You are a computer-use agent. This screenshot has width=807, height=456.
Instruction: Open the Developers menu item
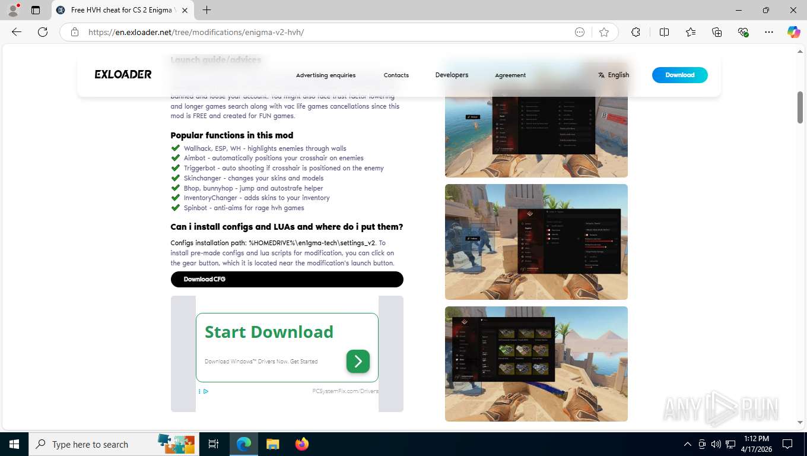452,75
